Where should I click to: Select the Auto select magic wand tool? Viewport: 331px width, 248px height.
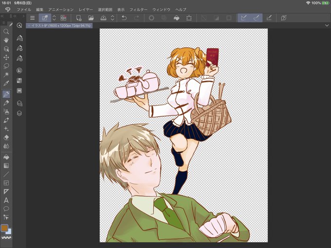point(6,74)
